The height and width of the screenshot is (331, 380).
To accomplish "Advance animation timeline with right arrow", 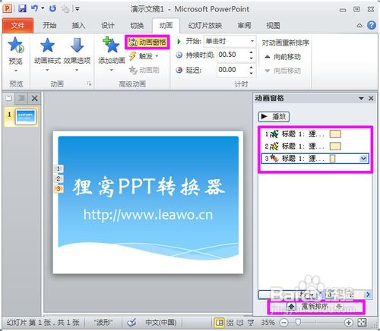I will 368,295.
